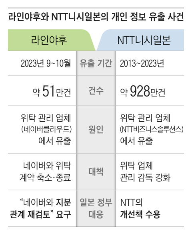Click the infographic title '라인야후와 NTT니시일본의 개인 정보 유출 사건'

[x=96, y=17]
